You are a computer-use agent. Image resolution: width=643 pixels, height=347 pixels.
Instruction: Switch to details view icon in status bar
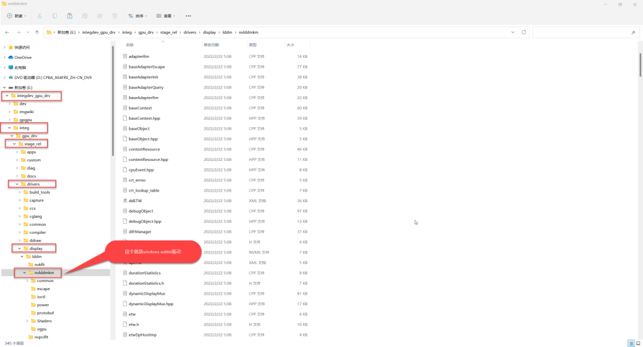tap(631, 343)
